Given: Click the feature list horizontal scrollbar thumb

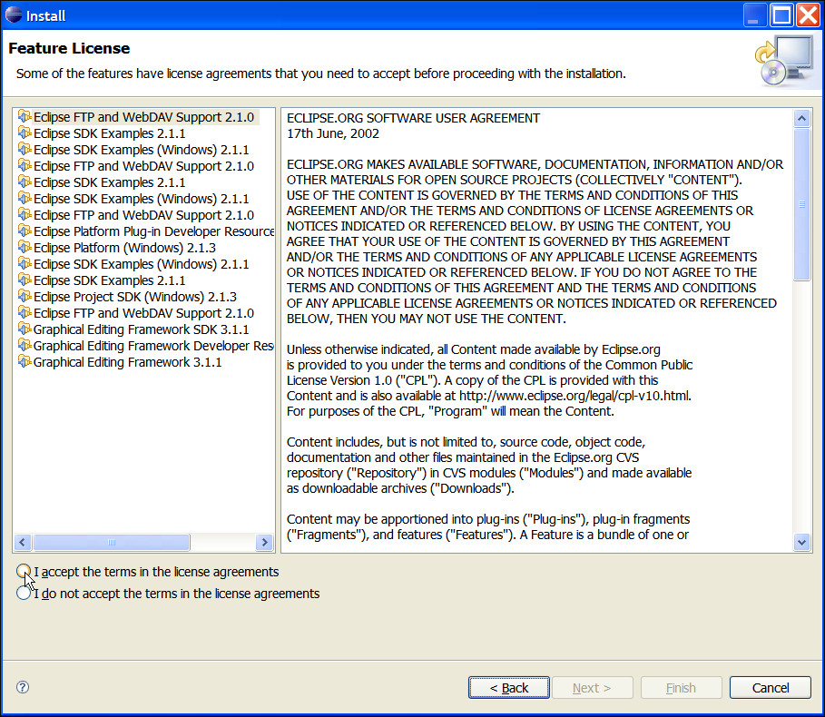Looking at the screenshot, I should [x=111, y=542].
